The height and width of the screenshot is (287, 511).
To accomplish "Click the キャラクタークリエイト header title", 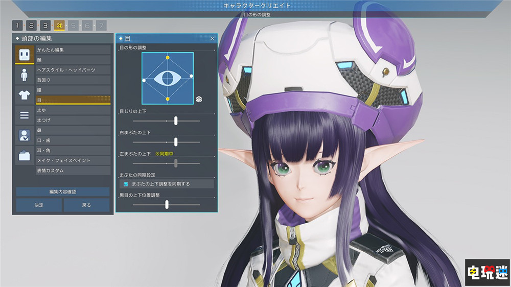I will pos(257,6).
